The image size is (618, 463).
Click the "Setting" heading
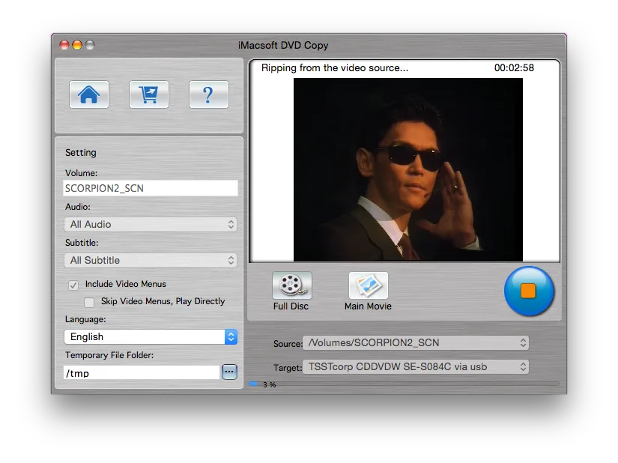(81, 153)
